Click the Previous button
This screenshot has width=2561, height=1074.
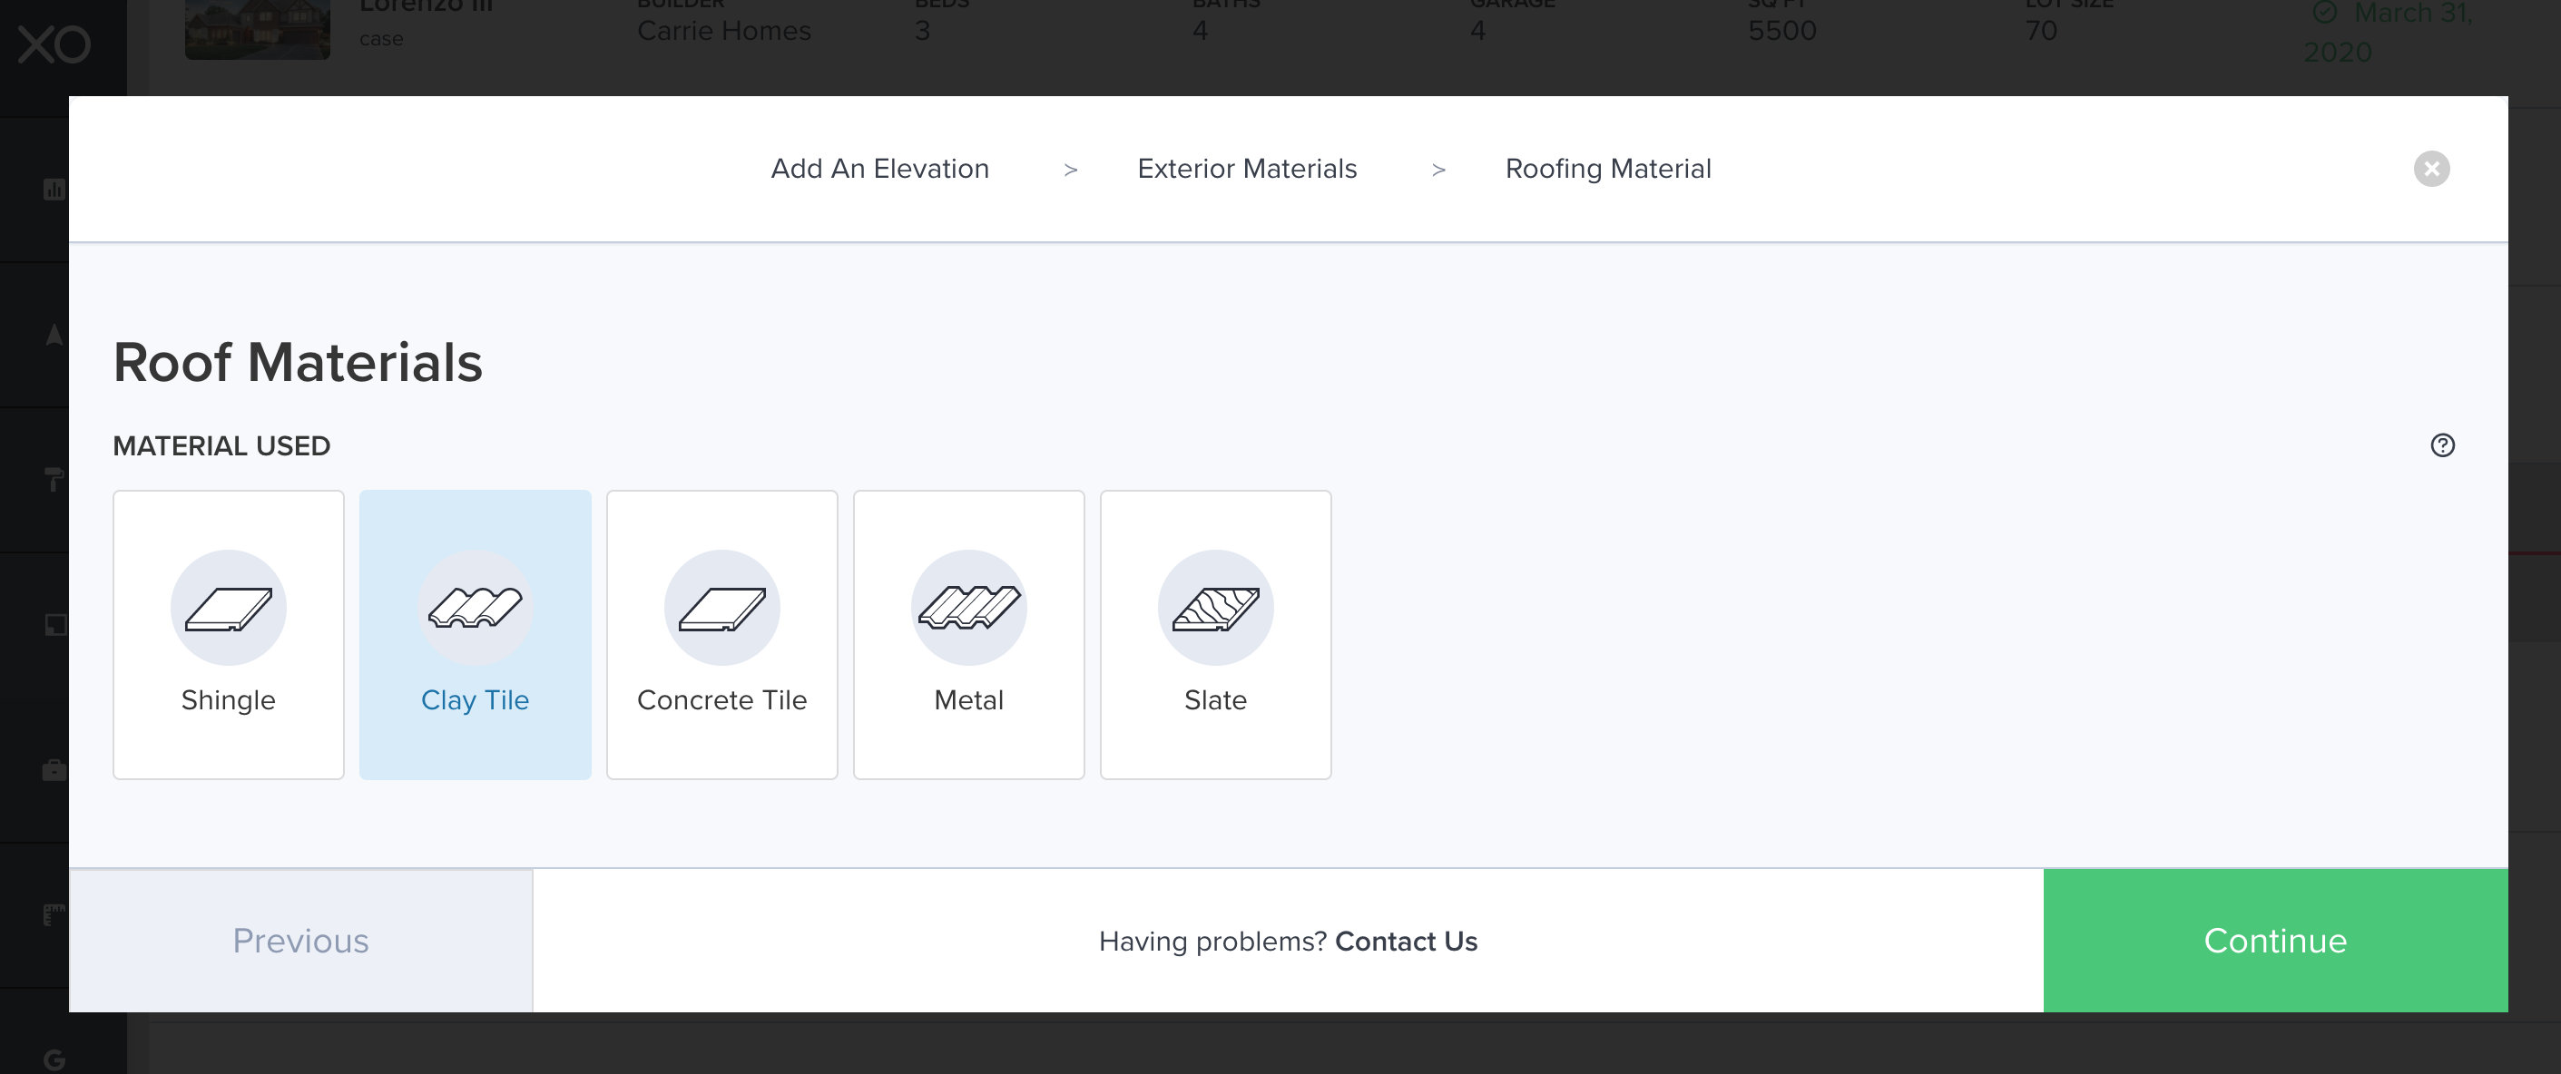tap(300, 940)
